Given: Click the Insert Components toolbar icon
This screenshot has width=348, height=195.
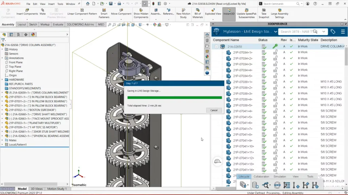Looking at the screenshot, I should click(27, 10).
